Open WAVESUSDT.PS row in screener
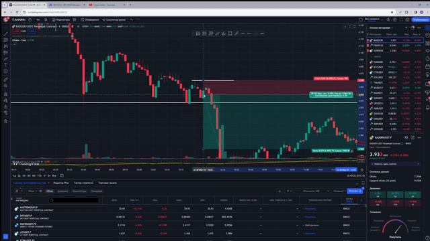 tap(188, 225)
